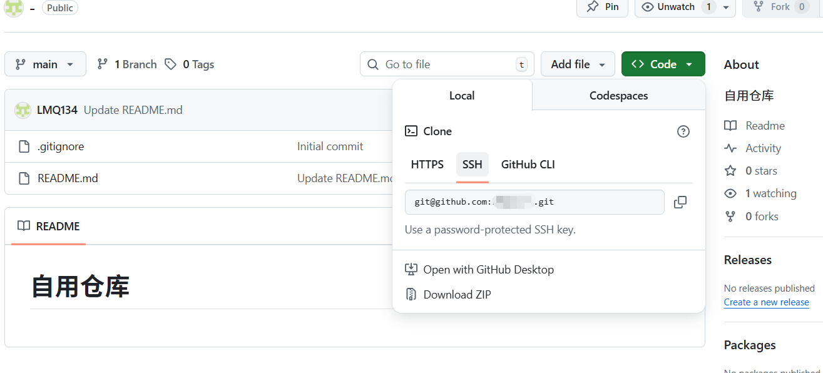The height and width of the screenshot is (373, 823).
Task: Expand the Add file dropdown
Action: (x=578, y=64)
